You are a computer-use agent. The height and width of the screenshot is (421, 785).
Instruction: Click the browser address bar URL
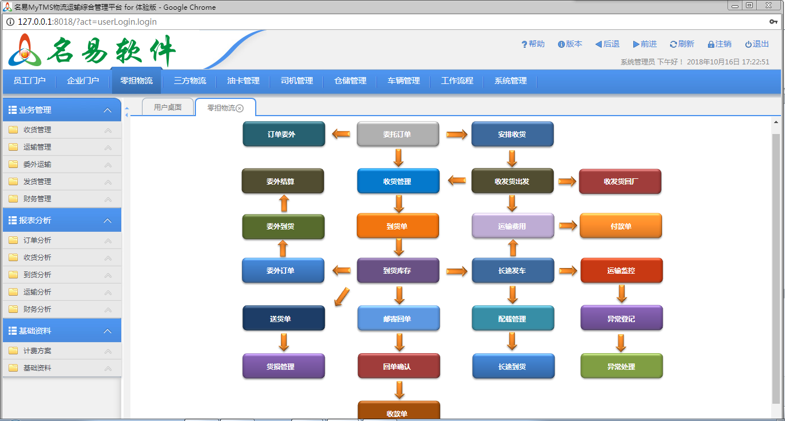[x=87, y=22]
